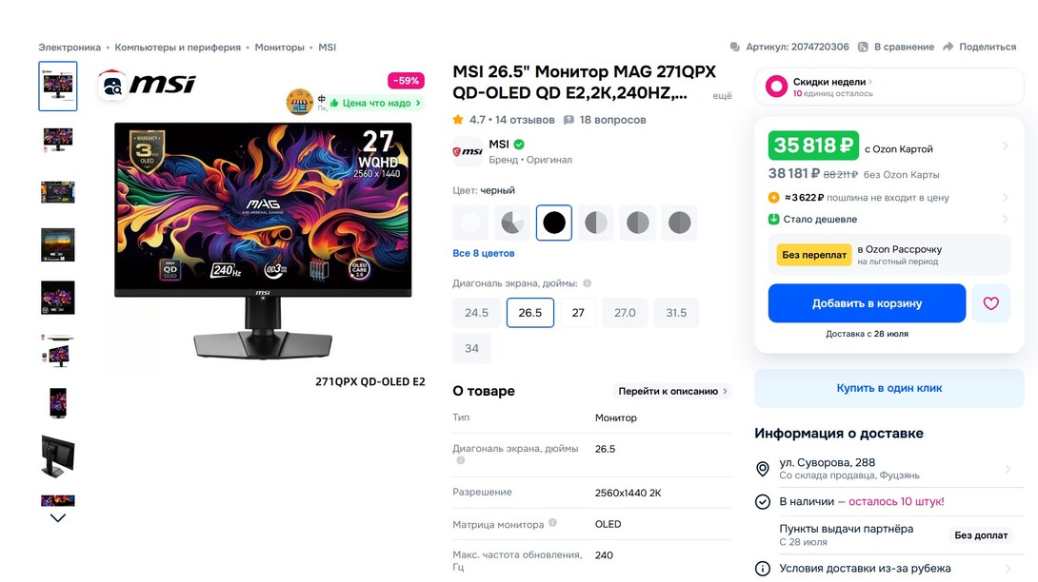The width and height of the screenshot is (1038, 582).
Task: Go to the «Мониторы» breadcrumb category
Action: click(x=279, y=47)
